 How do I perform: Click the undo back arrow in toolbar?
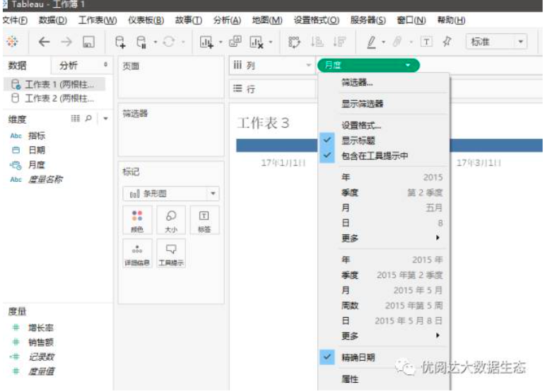pos(44,42)
